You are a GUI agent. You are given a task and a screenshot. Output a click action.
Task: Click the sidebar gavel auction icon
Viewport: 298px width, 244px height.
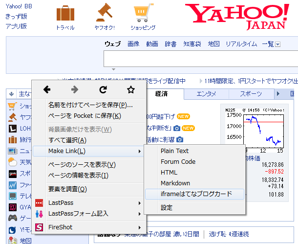click(x=13, y=117)
